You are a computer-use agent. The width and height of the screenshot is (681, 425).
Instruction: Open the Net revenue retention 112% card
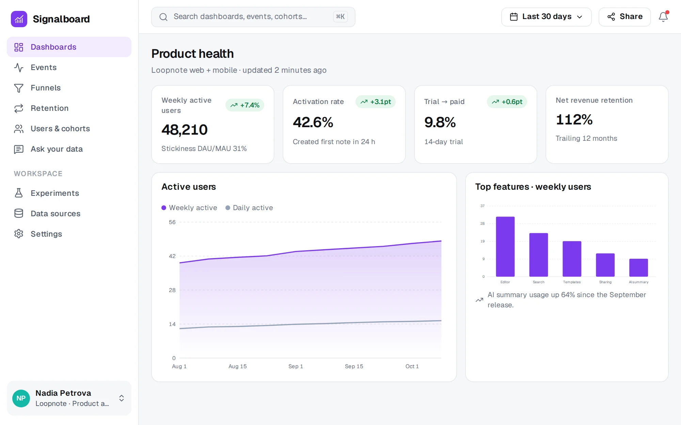coord(607,124)
